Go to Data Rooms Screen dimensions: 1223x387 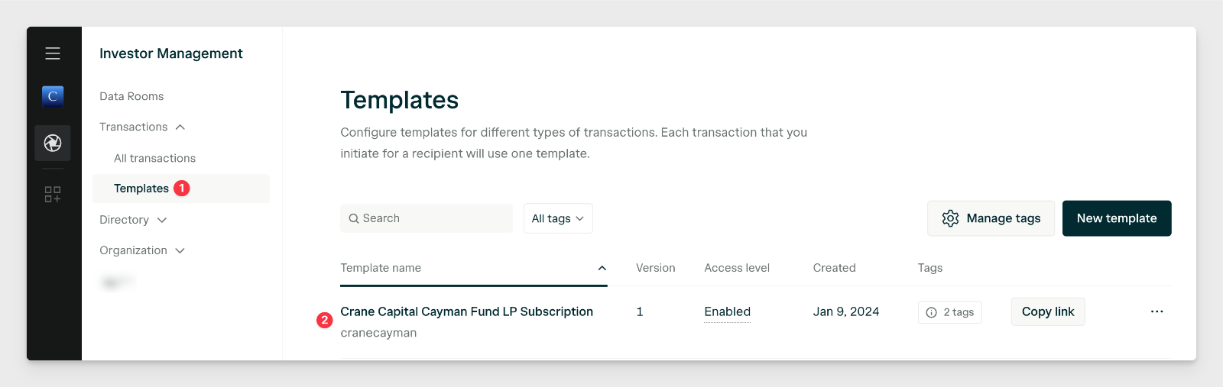point(131,96)
